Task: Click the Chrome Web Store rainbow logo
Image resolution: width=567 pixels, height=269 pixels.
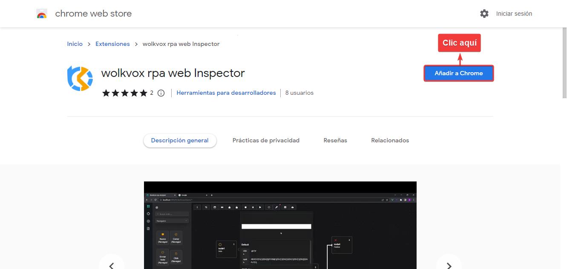Action: click(42, 14)
